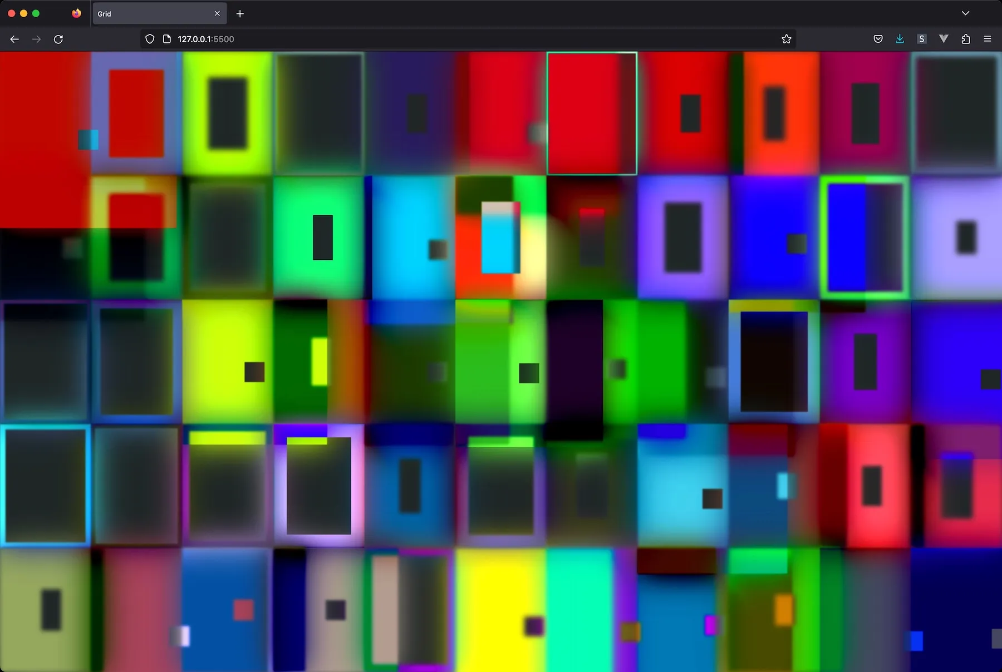Expand the list all tabs chevron

pos(965,13)
